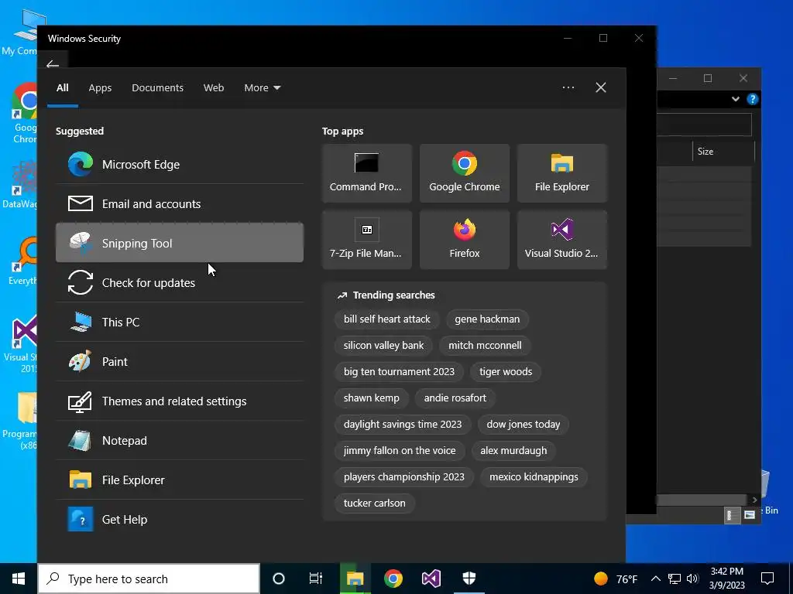Switch to the Documents search tab
Image resolution: width=793 pixels, height=594 pixels.
tap(157, 88)
